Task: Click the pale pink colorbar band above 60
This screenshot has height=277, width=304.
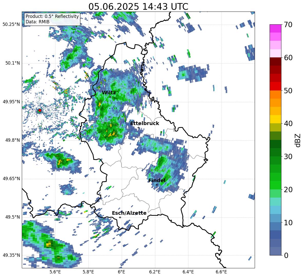Action: [x=275, y=53]
